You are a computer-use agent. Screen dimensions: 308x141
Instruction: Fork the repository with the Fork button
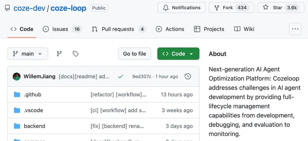[x=231, y=8]
